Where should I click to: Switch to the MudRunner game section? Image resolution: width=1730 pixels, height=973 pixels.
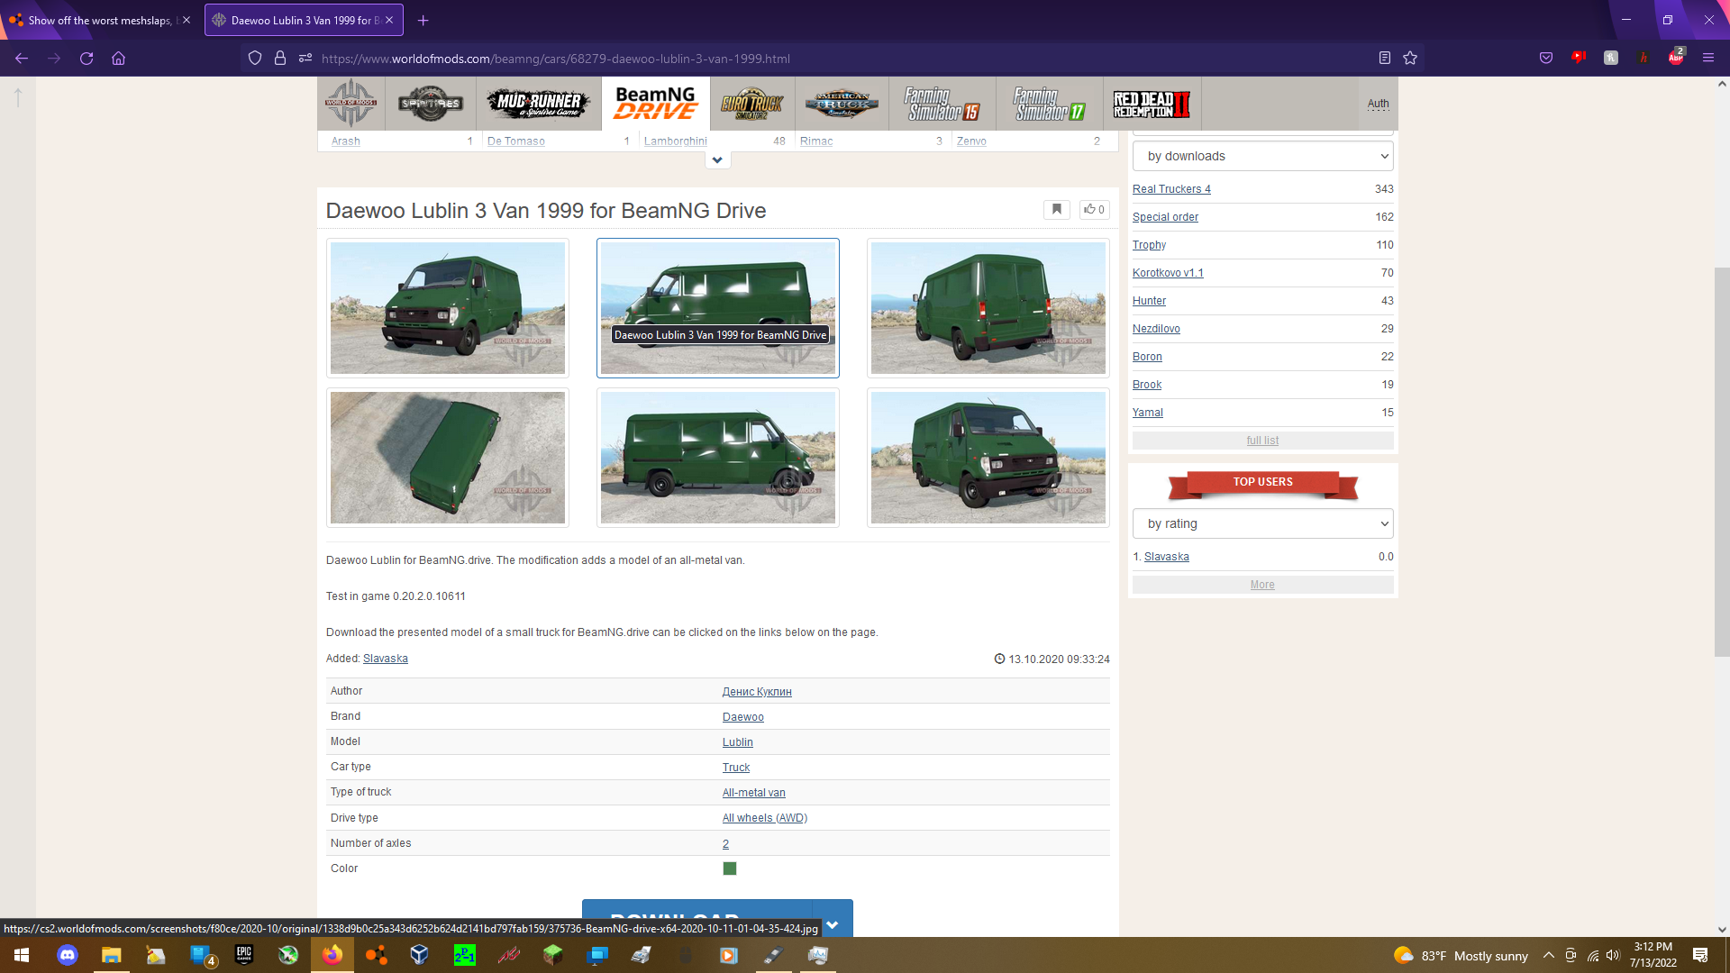539,104
